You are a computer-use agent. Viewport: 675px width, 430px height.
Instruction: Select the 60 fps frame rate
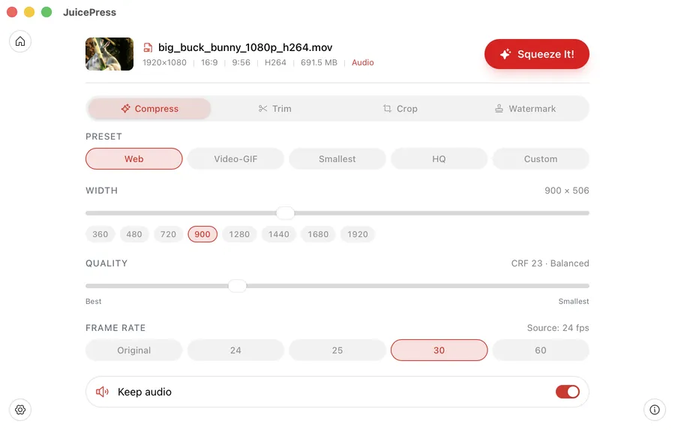(x=540, y=350)
